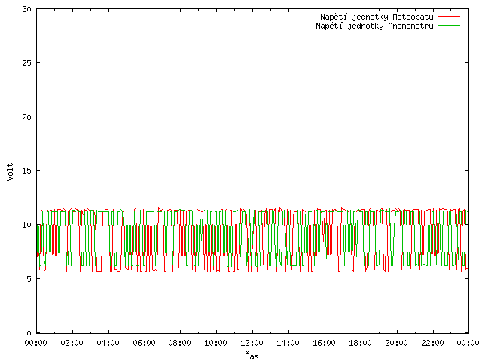Click the x-axis time label 16:00
482x361 pixels.
324,343
